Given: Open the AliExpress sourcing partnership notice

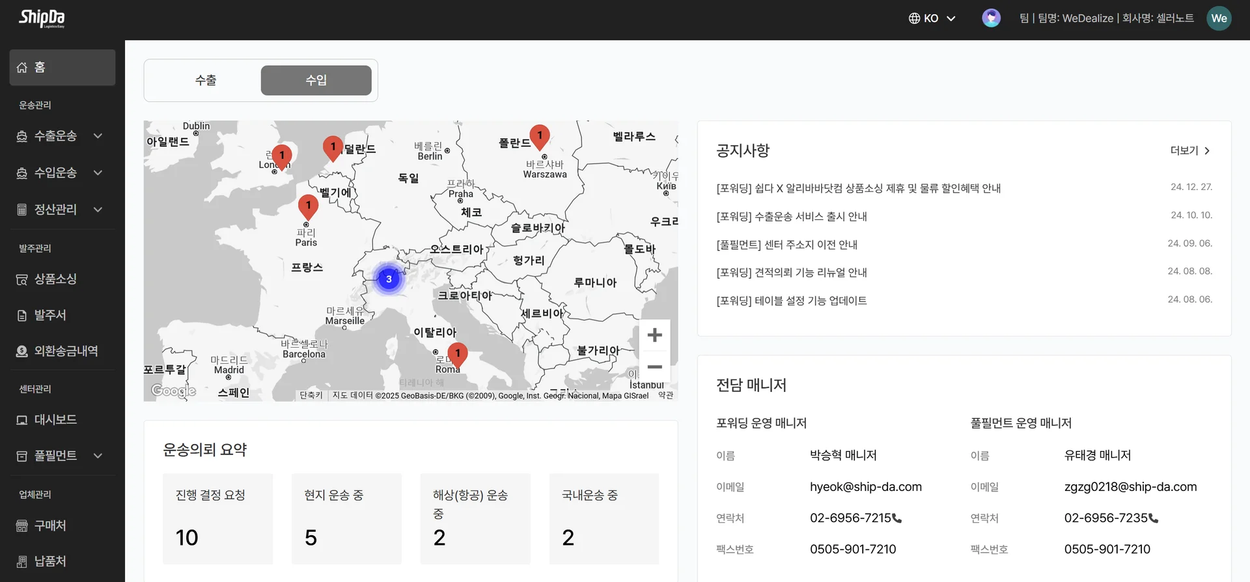Looking at the screenshot, I should click(858, 188).
